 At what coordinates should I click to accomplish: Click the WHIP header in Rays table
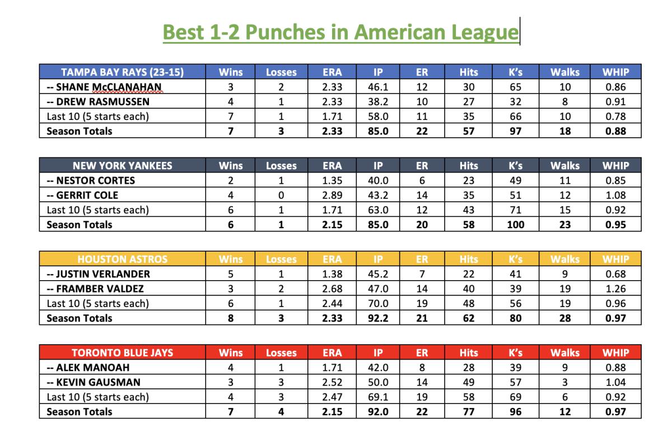(x=615, y=72)
